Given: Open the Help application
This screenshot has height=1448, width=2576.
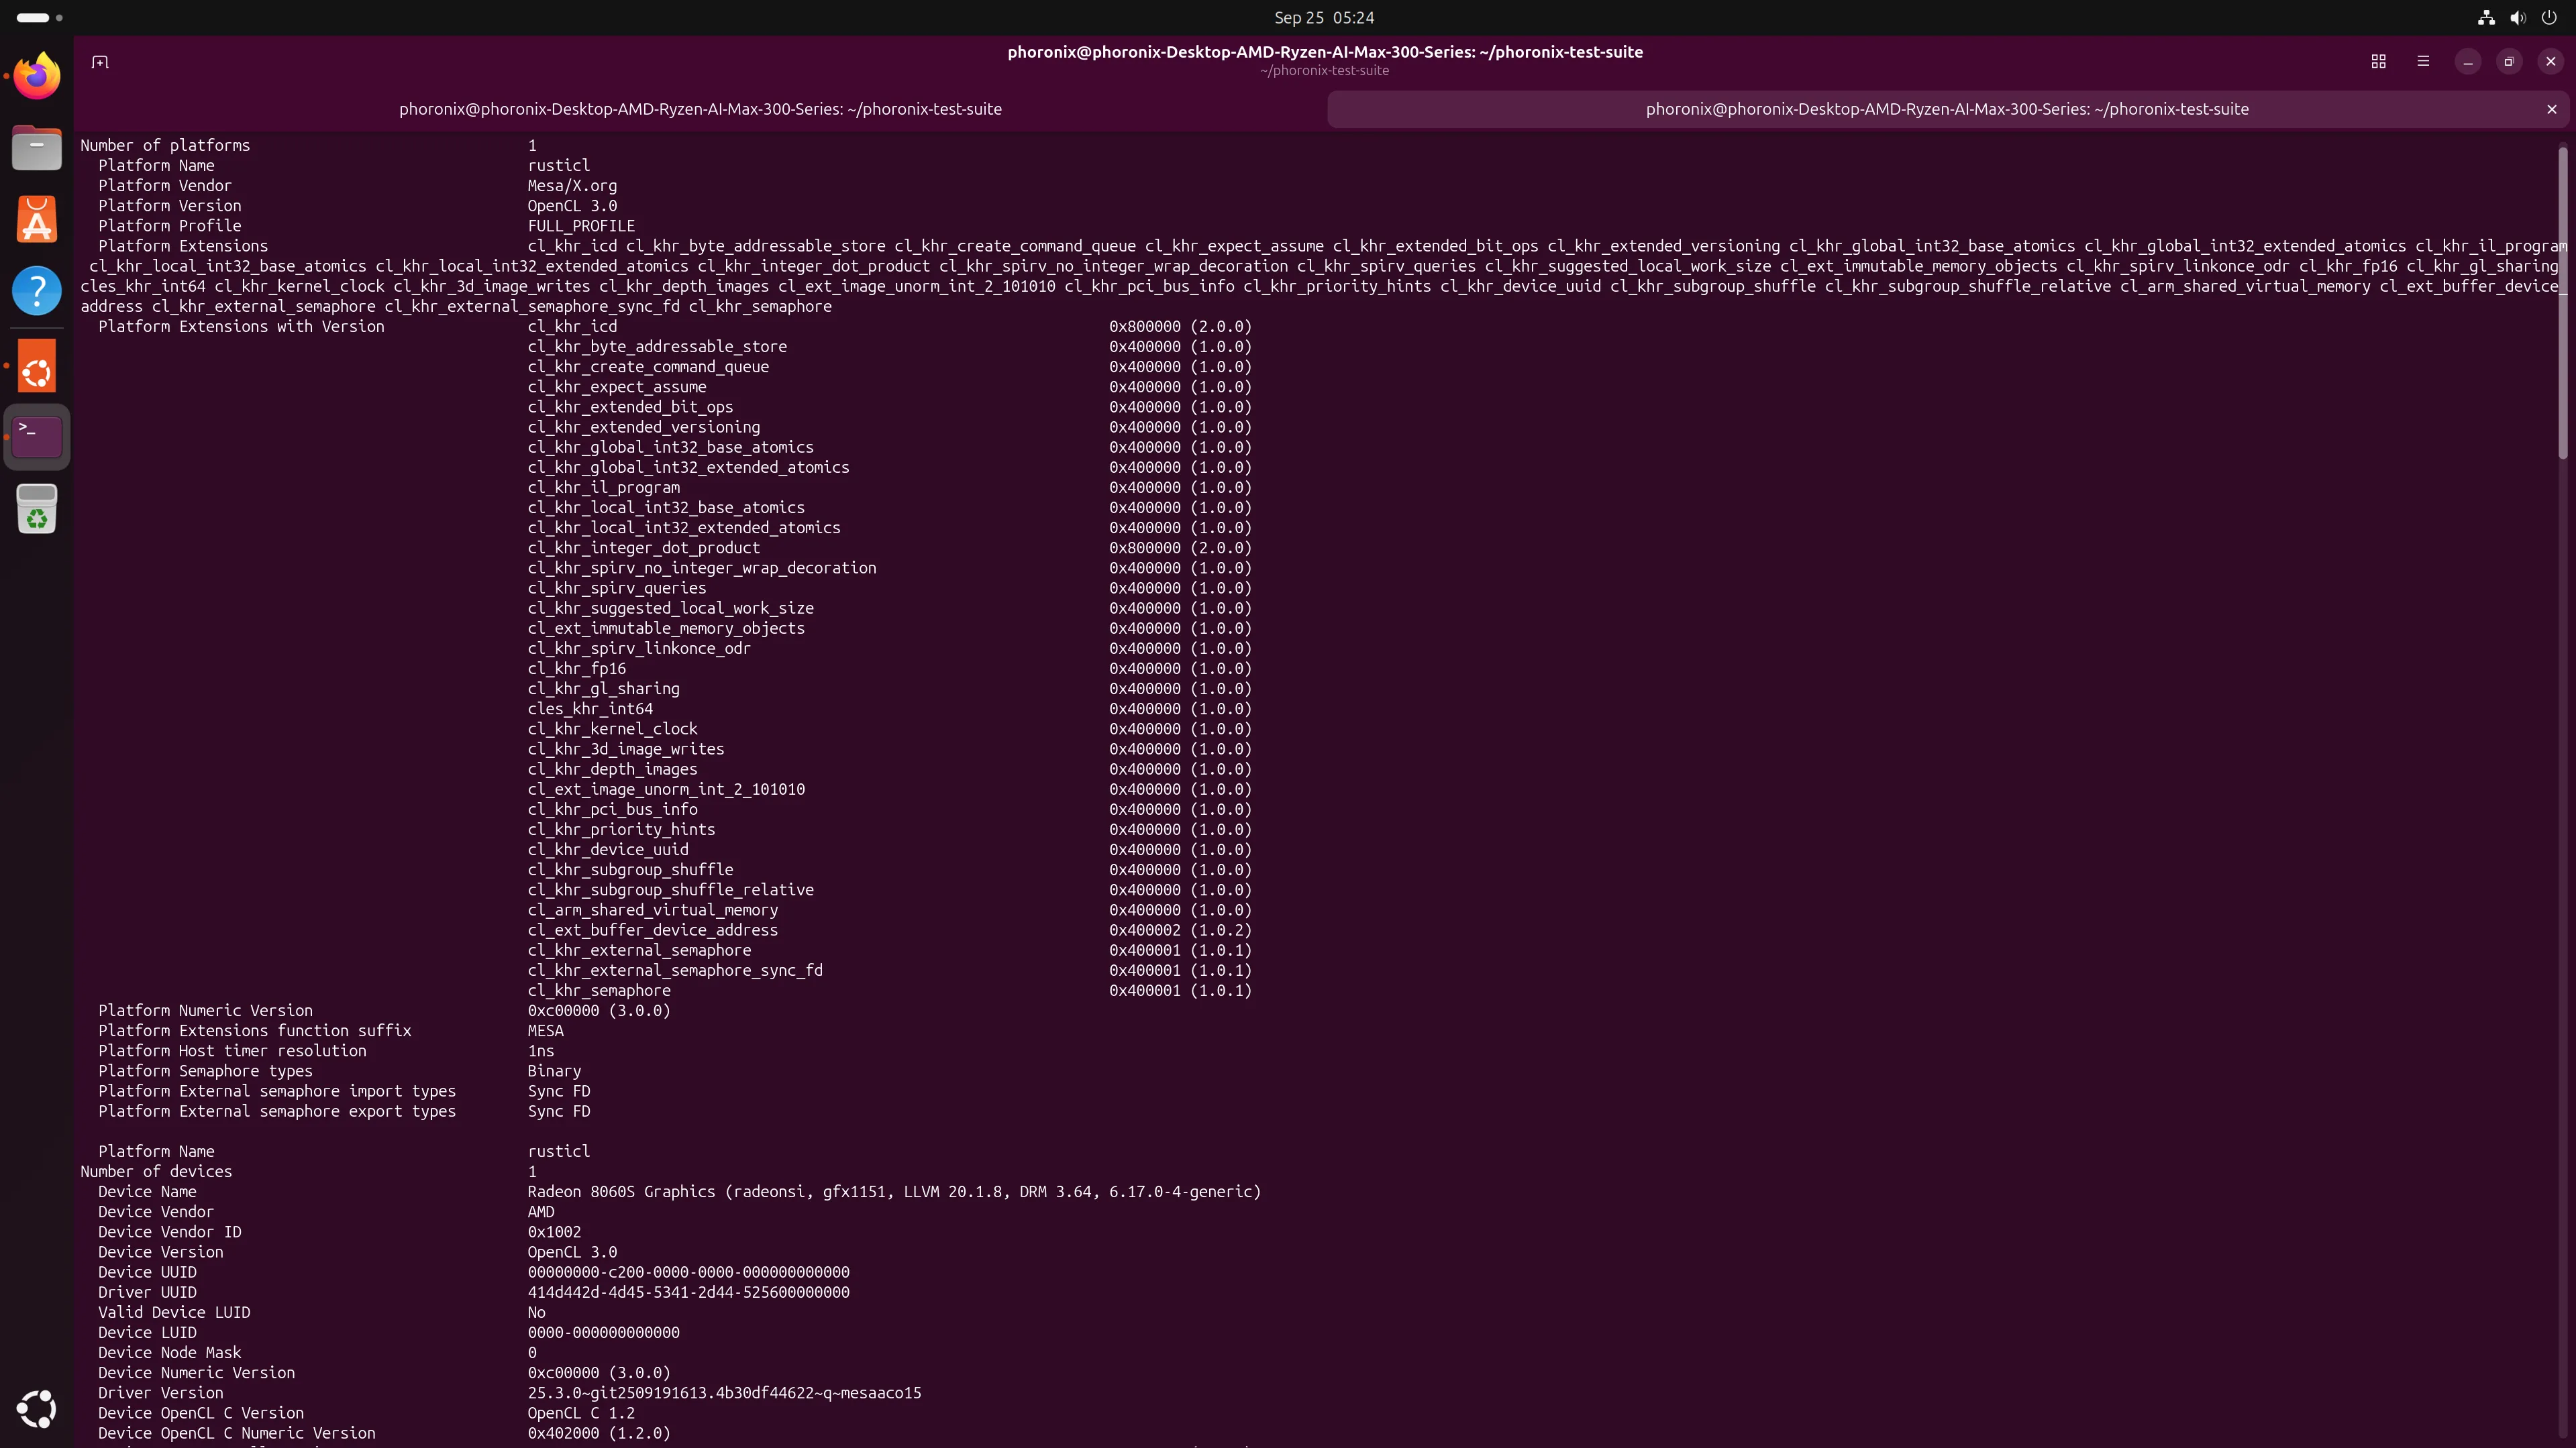Looking at the screenshot, I should (37, 291).
